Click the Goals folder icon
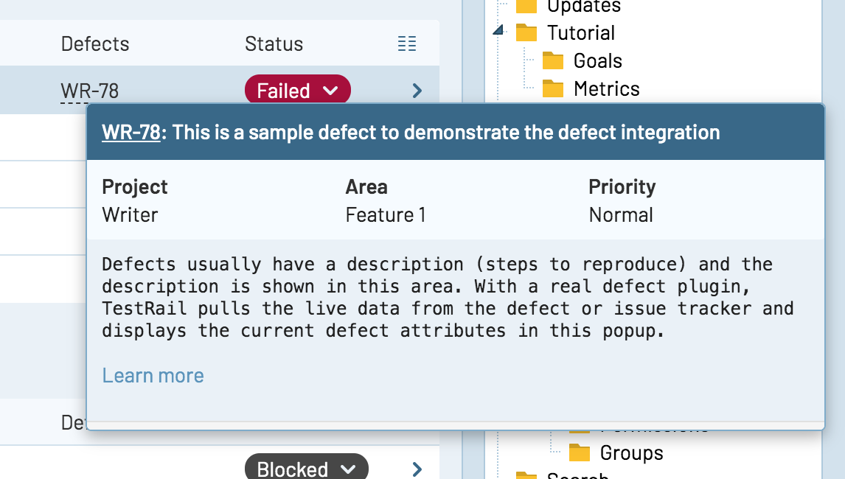The width and height of the screenshot is (845, 479). coord(553,60)
